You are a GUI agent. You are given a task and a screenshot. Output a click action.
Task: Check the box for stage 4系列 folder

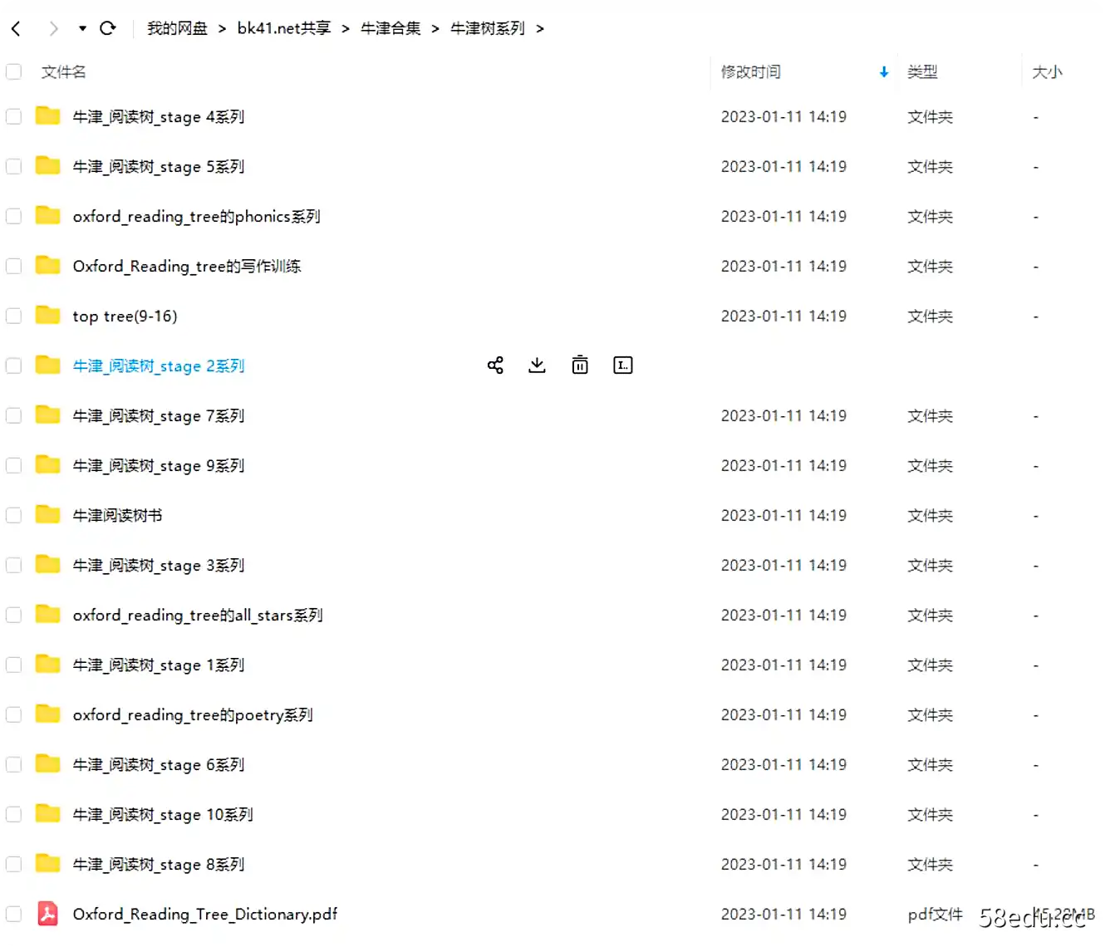(14, 116)
